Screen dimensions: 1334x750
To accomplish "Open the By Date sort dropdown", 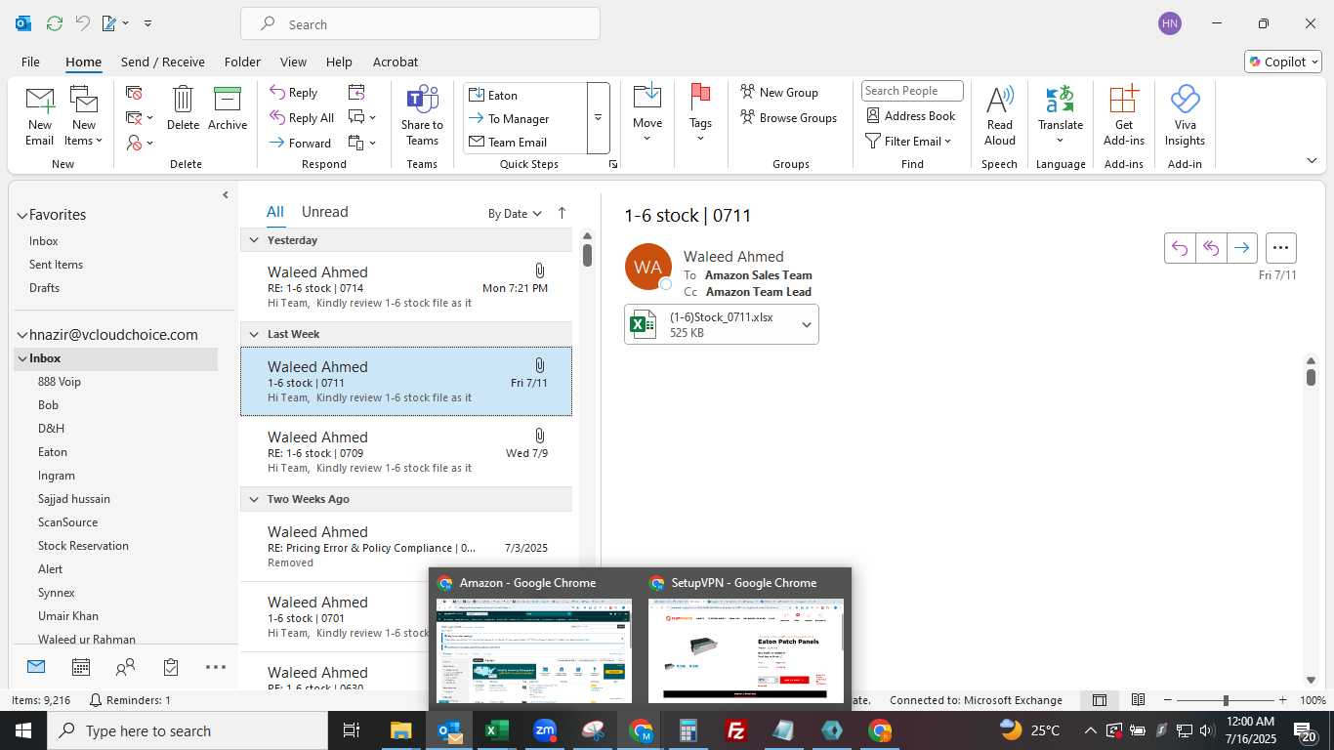I will point(515,214).
